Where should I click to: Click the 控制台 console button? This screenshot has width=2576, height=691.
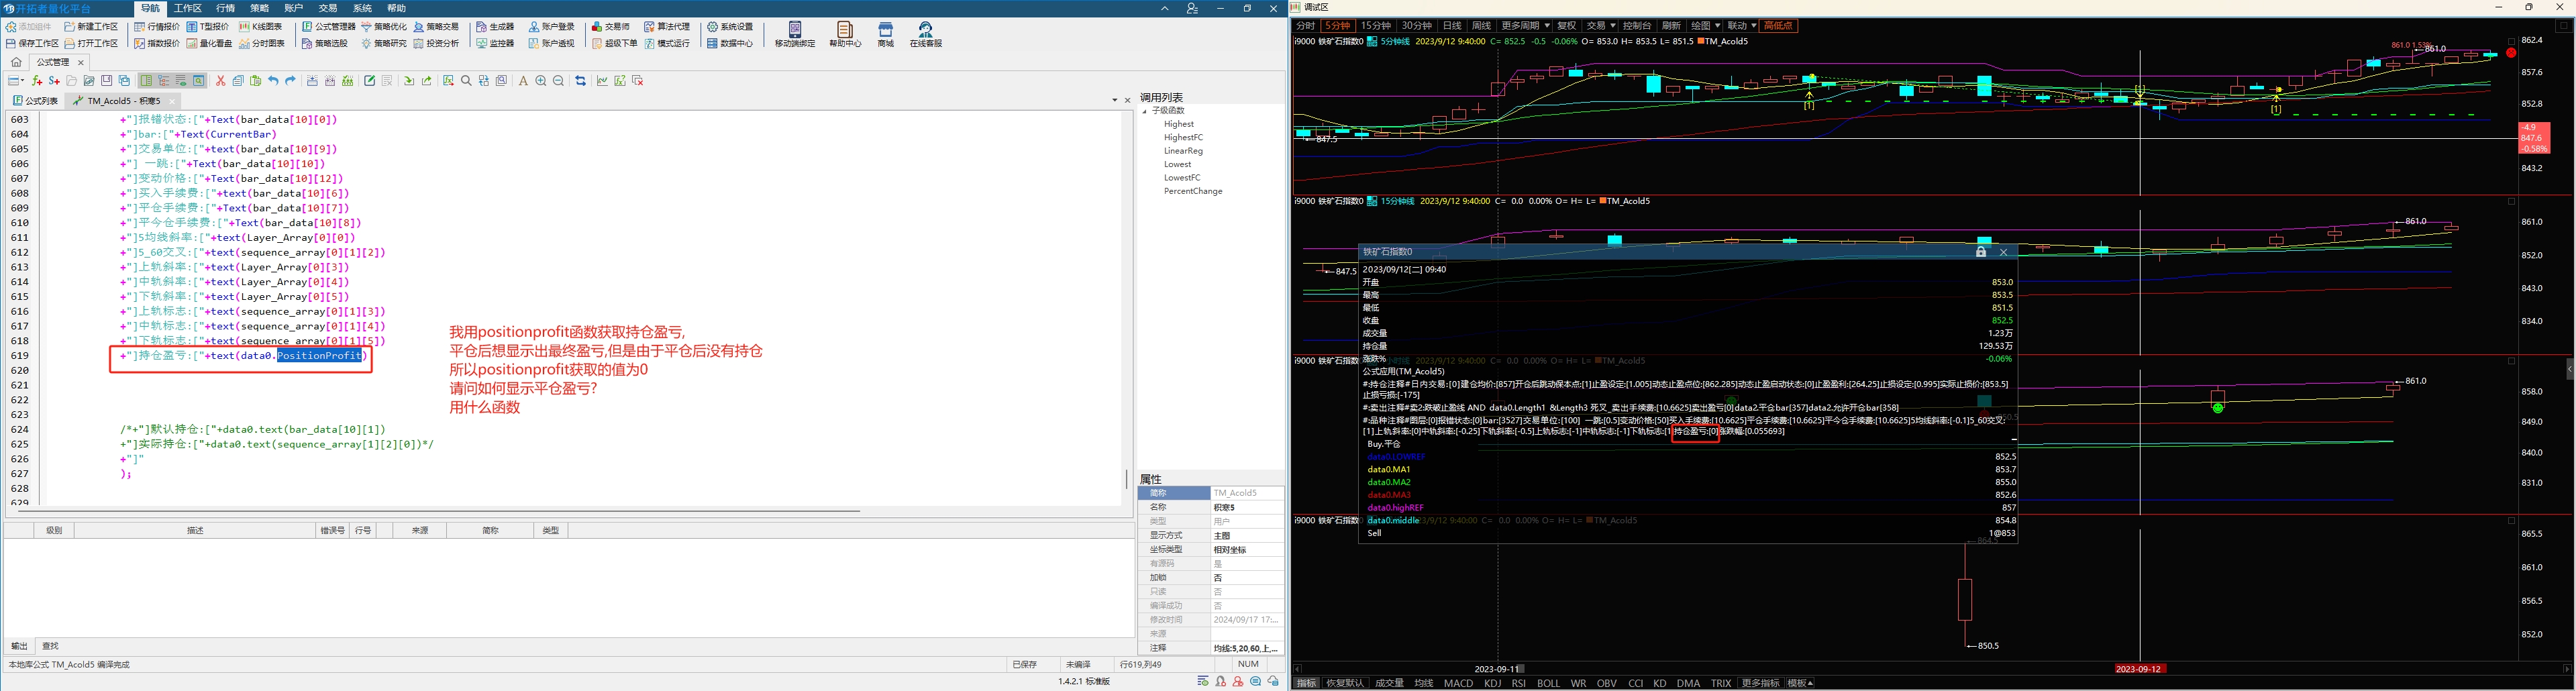pyautogui.click(x=1637, y=26)
